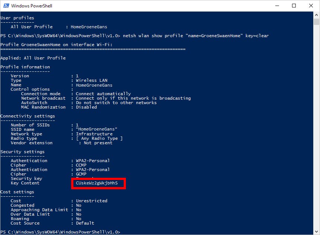Click the 'Profile information' heading

[x=25, y=67]
